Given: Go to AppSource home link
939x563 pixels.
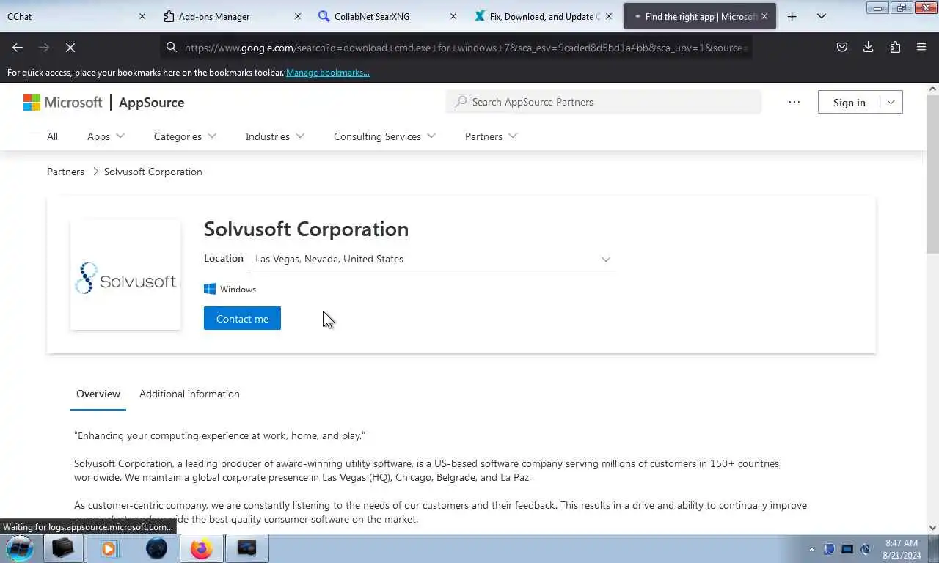Looking at the screenshot, I should coord(151,103).
